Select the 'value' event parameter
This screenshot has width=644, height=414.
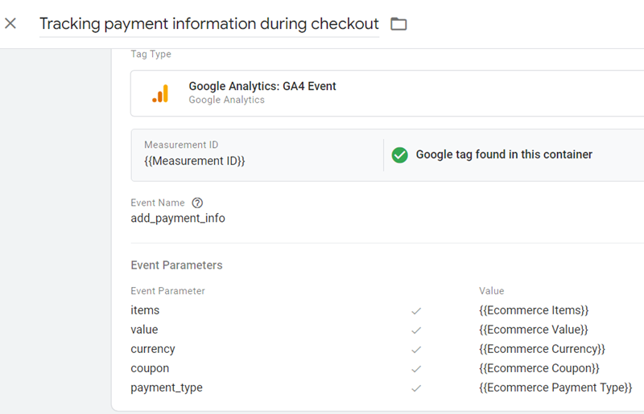144,330
